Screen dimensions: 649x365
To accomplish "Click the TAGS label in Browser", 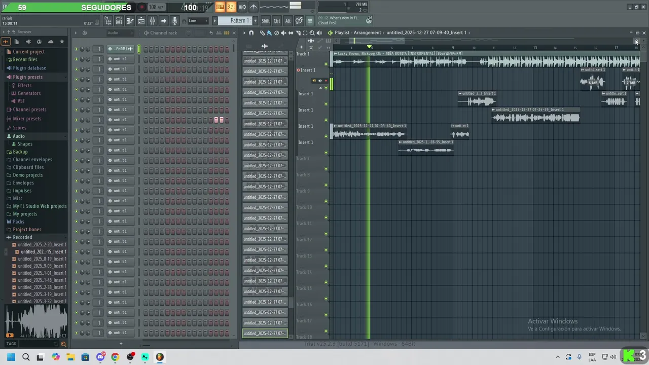I will tap(11, 344).
